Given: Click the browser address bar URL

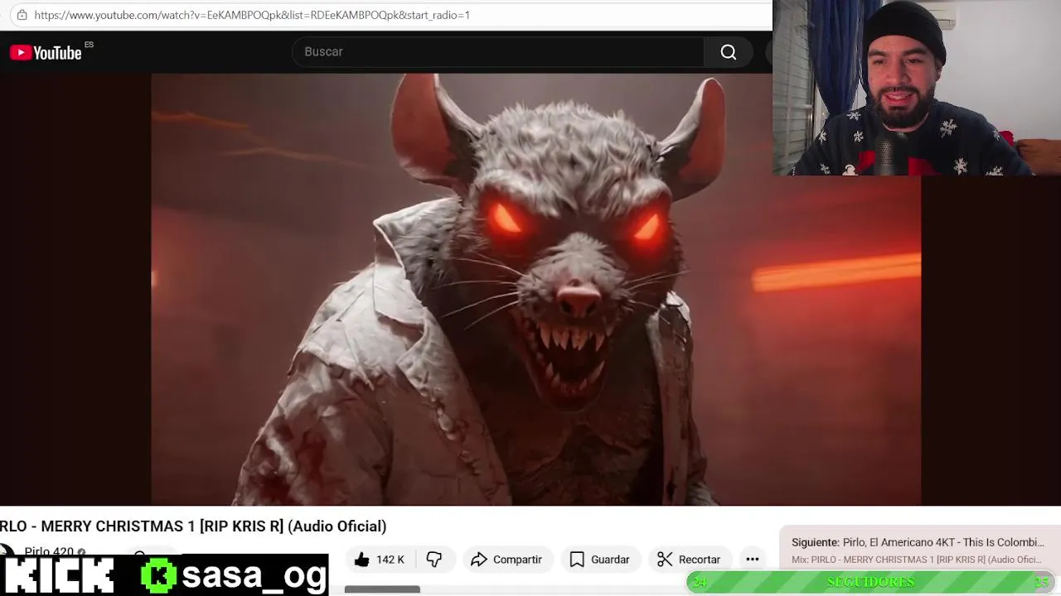Looking at the screenshot, I should point(252,15).
